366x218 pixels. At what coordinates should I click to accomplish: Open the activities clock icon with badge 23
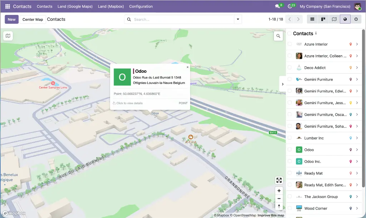coord(290,6)
